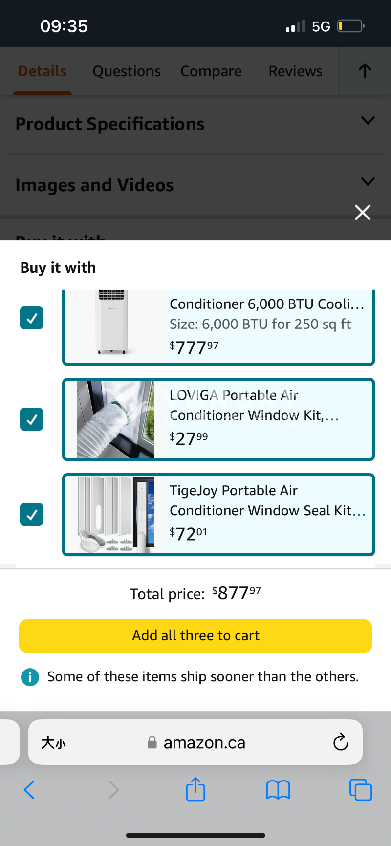Tap the LOVIGA Window Kit thumbnail

click(x=115, y=419)
